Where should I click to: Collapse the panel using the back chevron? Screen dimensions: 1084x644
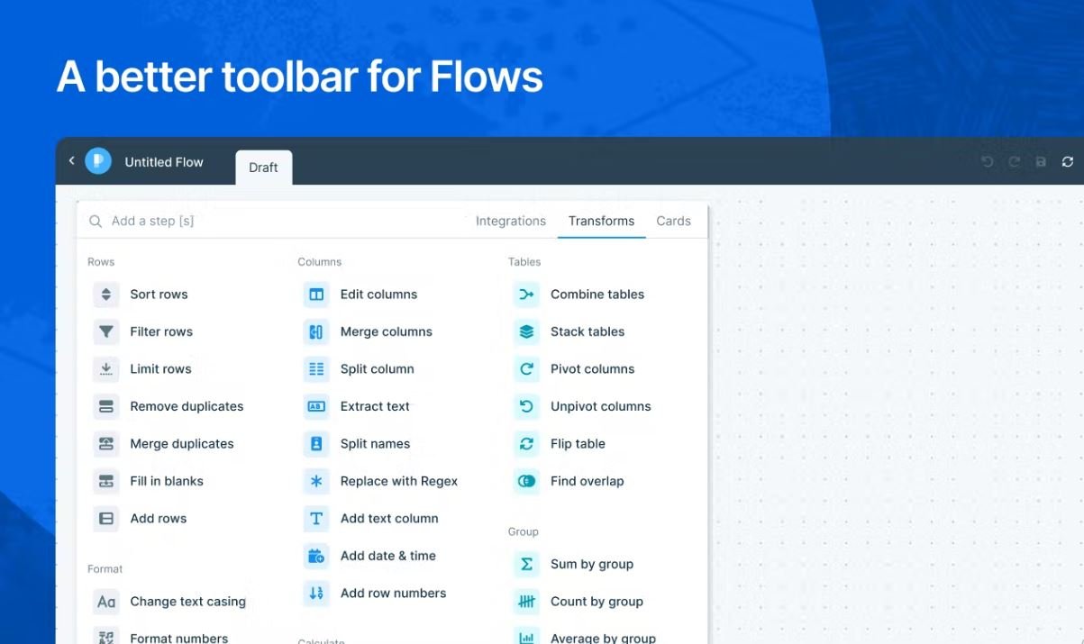(x=71, y=160)
